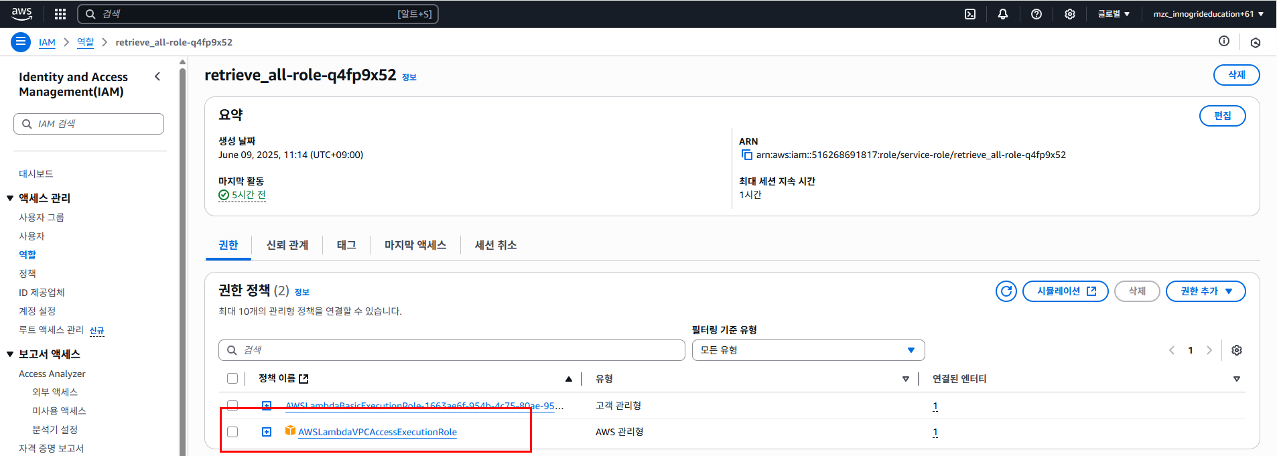1277x456 pixels.
Task: Click the IAM breadcrumb link
Action: (x=47, y=42)
